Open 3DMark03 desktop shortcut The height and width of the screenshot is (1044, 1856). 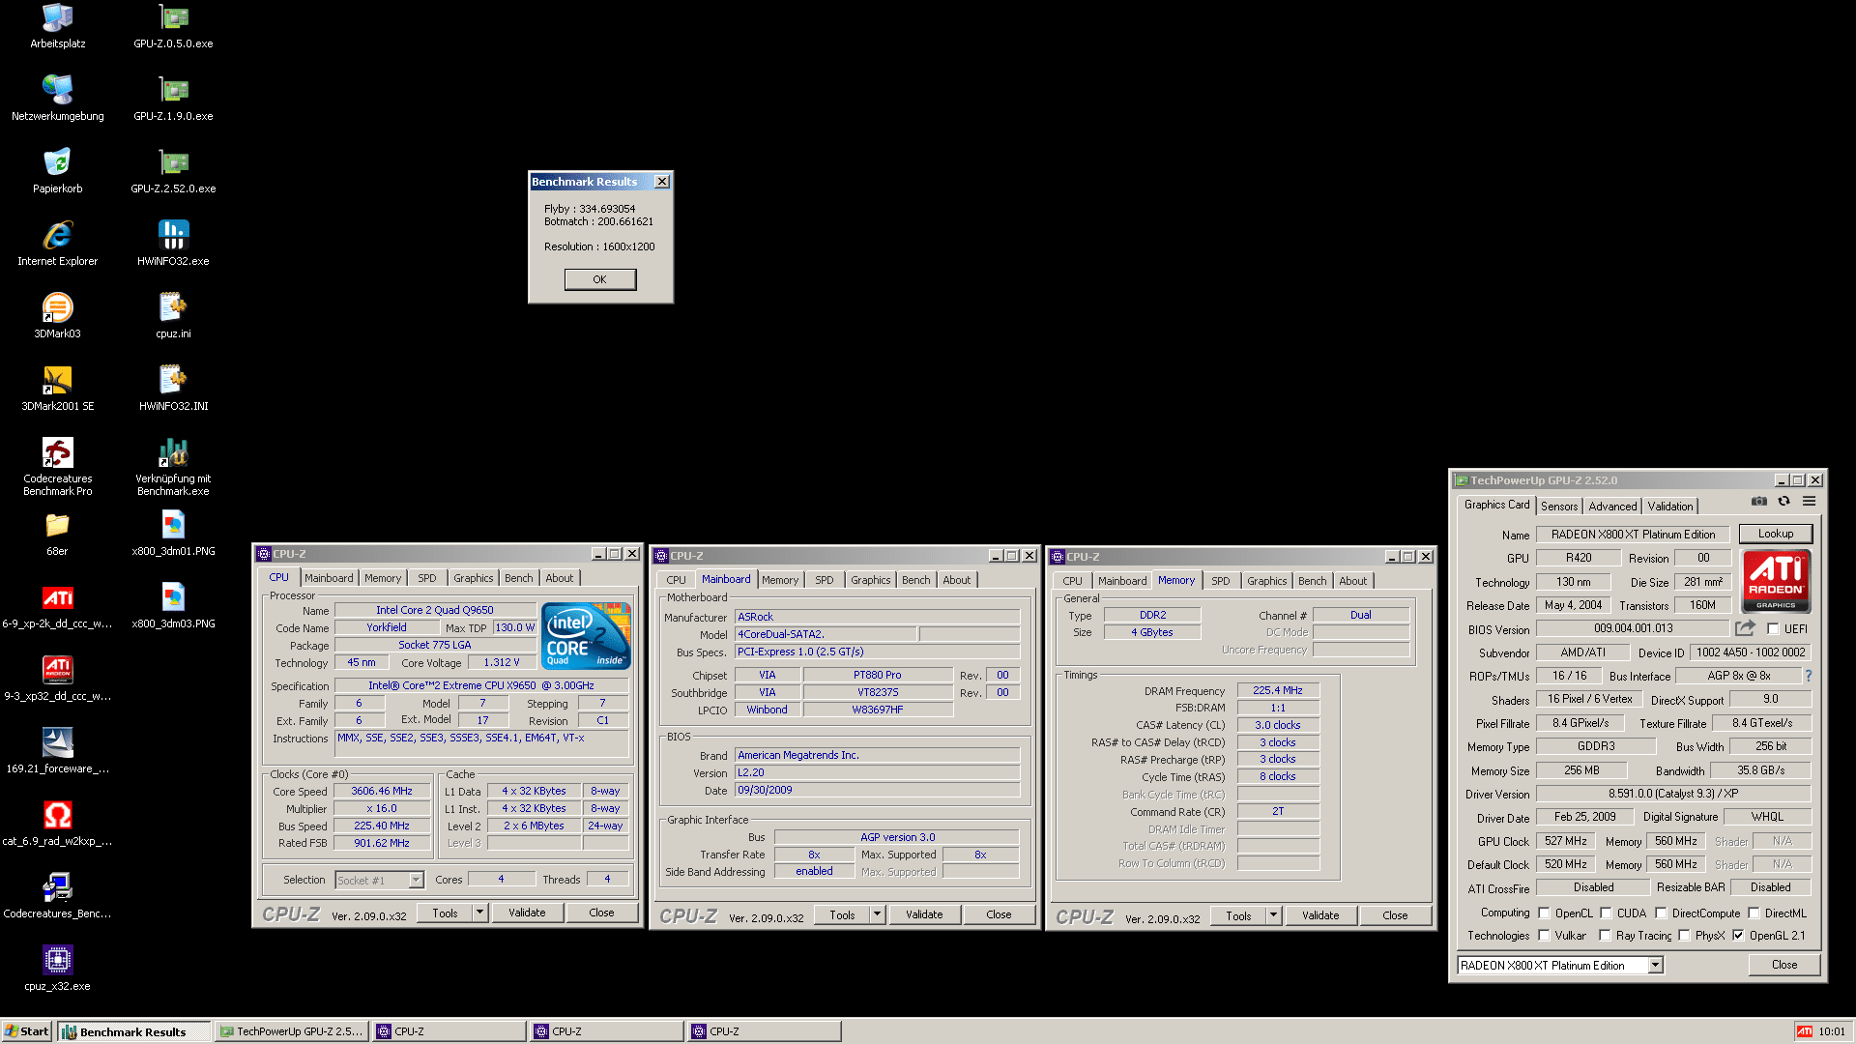[58, 307]
